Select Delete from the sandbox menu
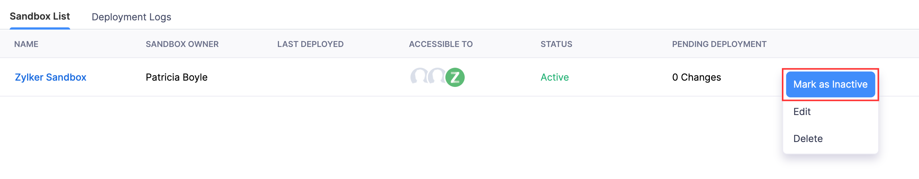 808,139
